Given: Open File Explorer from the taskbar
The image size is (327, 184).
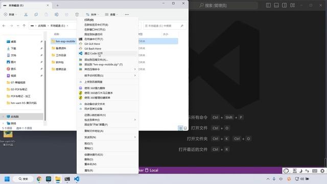Looking at the screenshot, I should coord(58,179).
